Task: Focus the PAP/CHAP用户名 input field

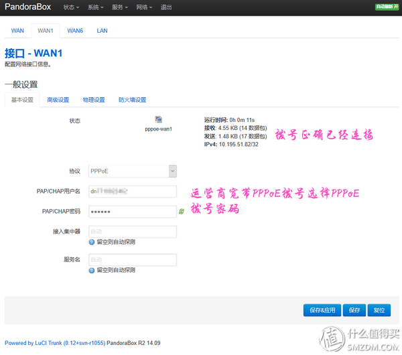Action: pos(133,191)
